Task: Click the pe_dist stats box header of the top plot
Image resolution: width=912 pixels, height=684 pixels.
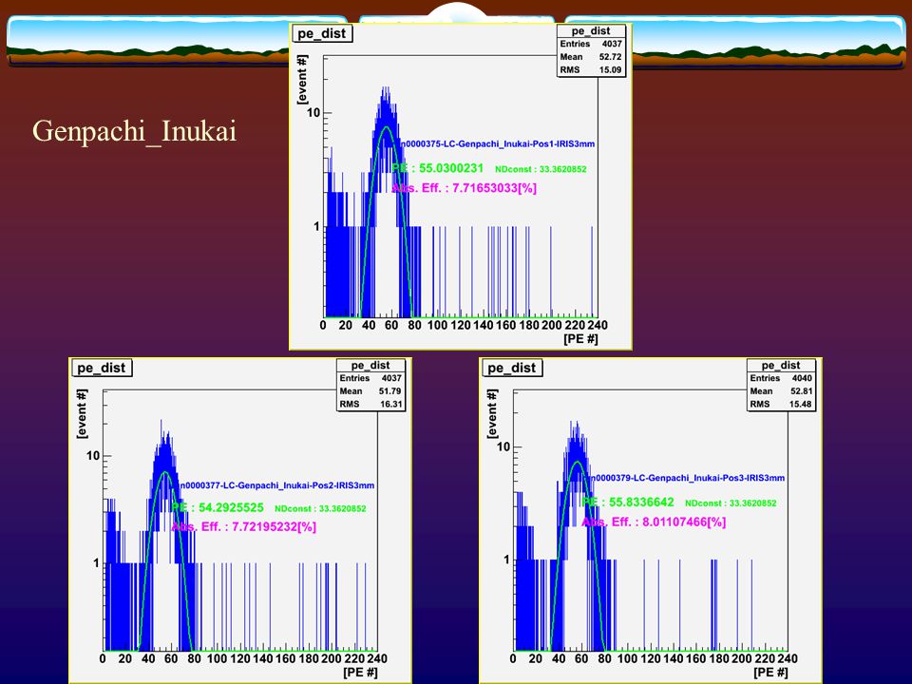Action: (x=591, y=30)
